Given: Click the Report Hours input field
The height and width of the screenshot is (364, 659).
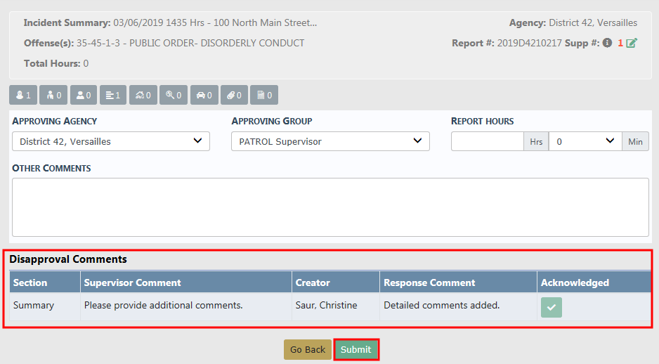Looking at the screenshot, I should pyautogui.click(x=488, y=141).
